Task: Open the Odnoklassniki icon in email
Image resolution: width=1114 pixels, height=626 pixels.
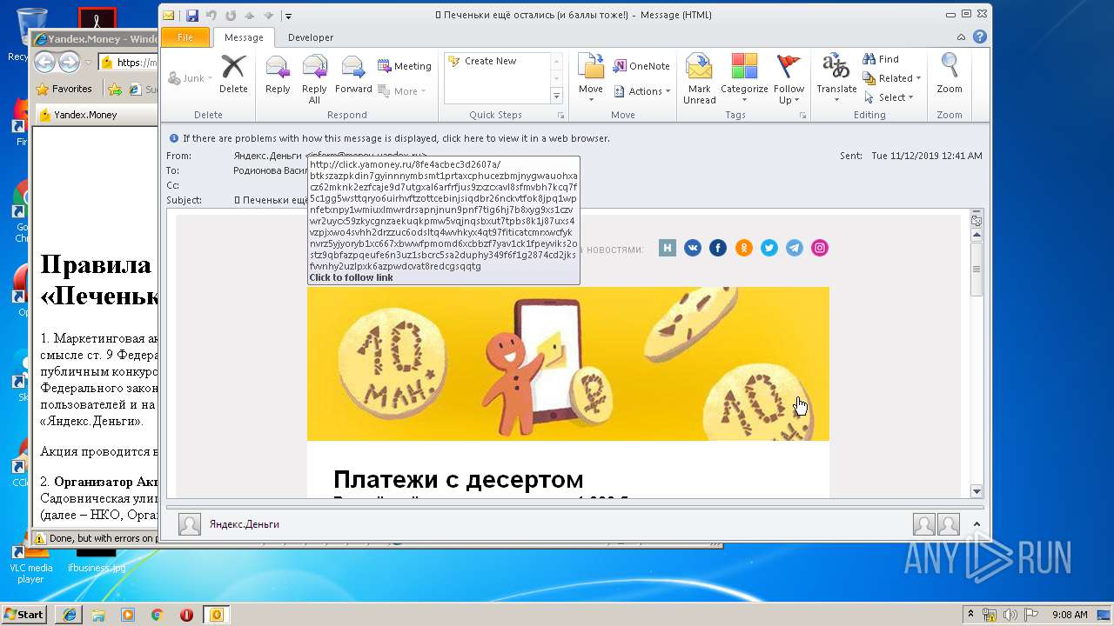Action: pyautogui.click(x=743, y=248)
